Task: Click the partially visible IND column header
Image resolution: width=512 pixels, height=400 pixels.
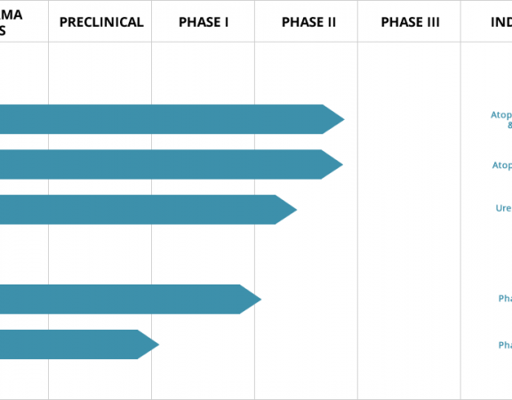Action: (501, 22)
